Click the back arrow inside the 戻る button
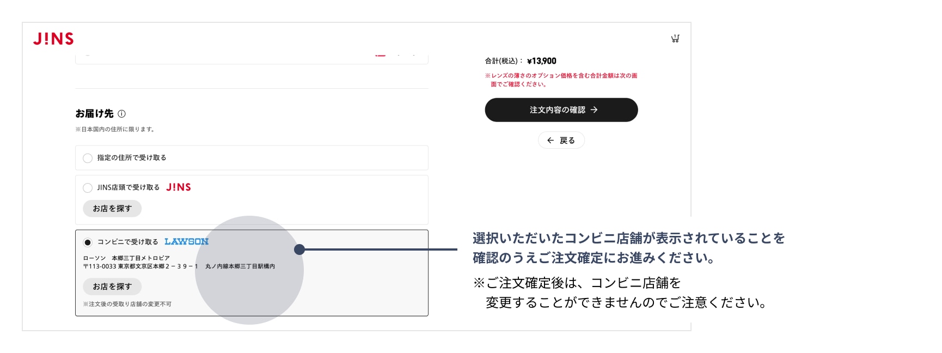 pos(550,140)
